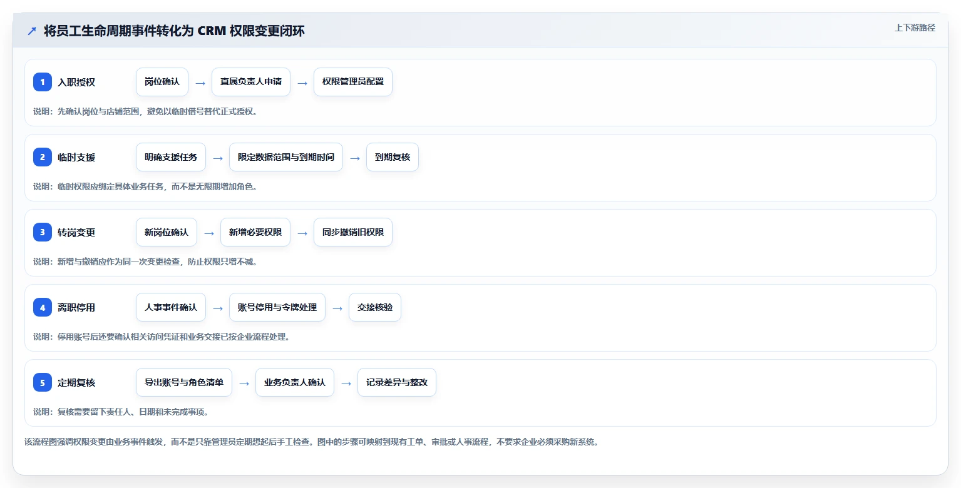Click the arrow before 记录差异与整改

(x=346, y=383)
